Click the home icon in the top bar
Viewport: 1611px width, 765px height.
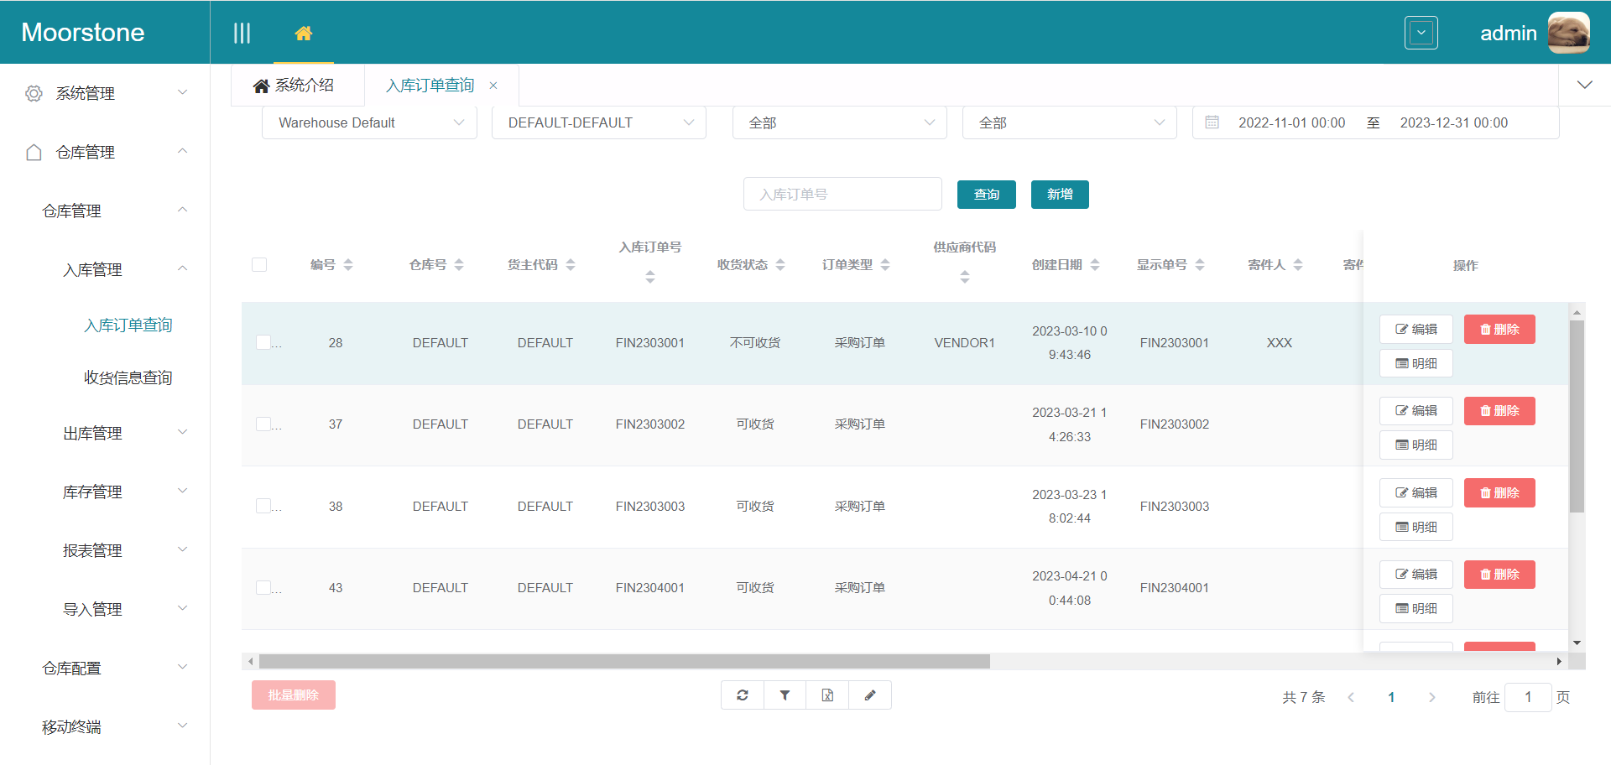coord(304,33)
